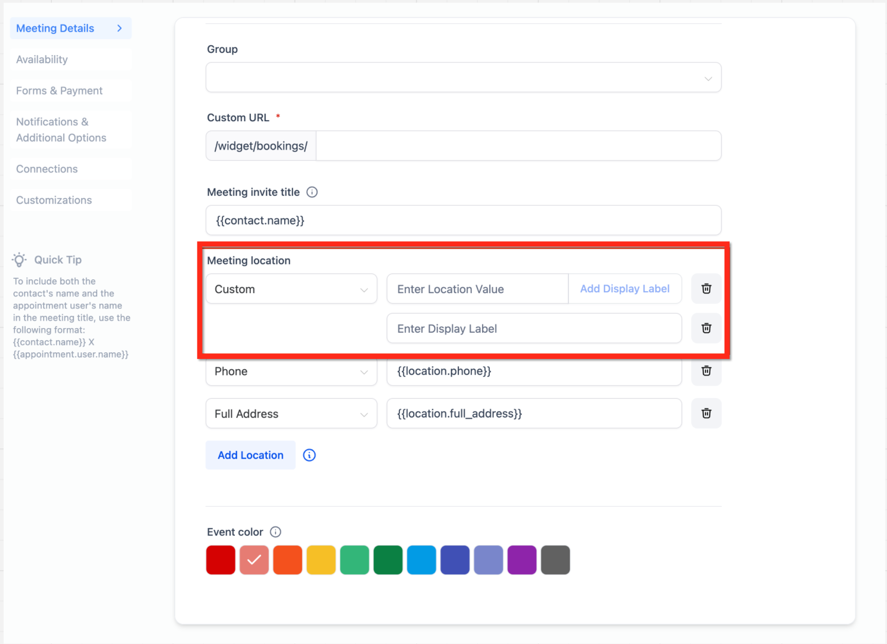887x644 pixels.
Task: Open the Forms & Payment section
Action: coord(71,91)
